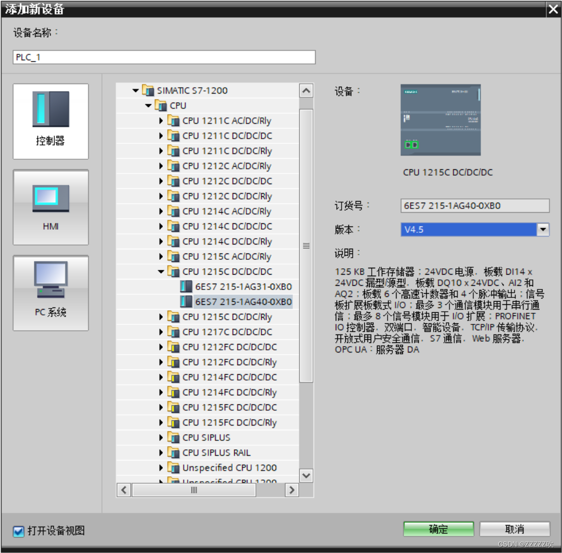The width and height of the screenshot is (562, 553).
Task: Click folder icon of CPU SIPLUS RAIL
Action: click(x=173, y=452)
